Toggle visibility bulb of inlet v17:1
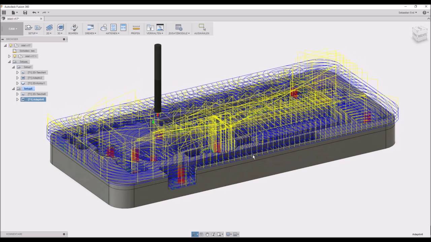This screenshot has width=431, height=242. coord(14,56)
